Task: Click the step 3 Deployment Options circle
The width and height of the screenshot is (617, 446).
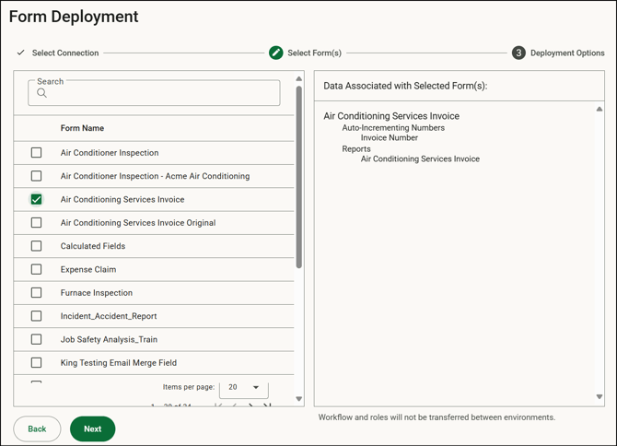Action: (518, 53)
